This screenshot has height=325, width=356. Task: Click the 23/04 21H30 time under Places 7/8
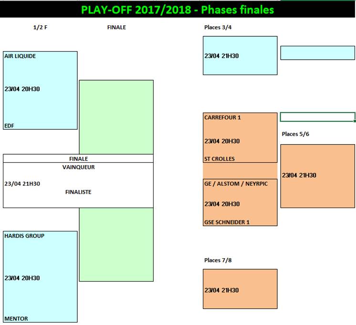coord(221,290)
